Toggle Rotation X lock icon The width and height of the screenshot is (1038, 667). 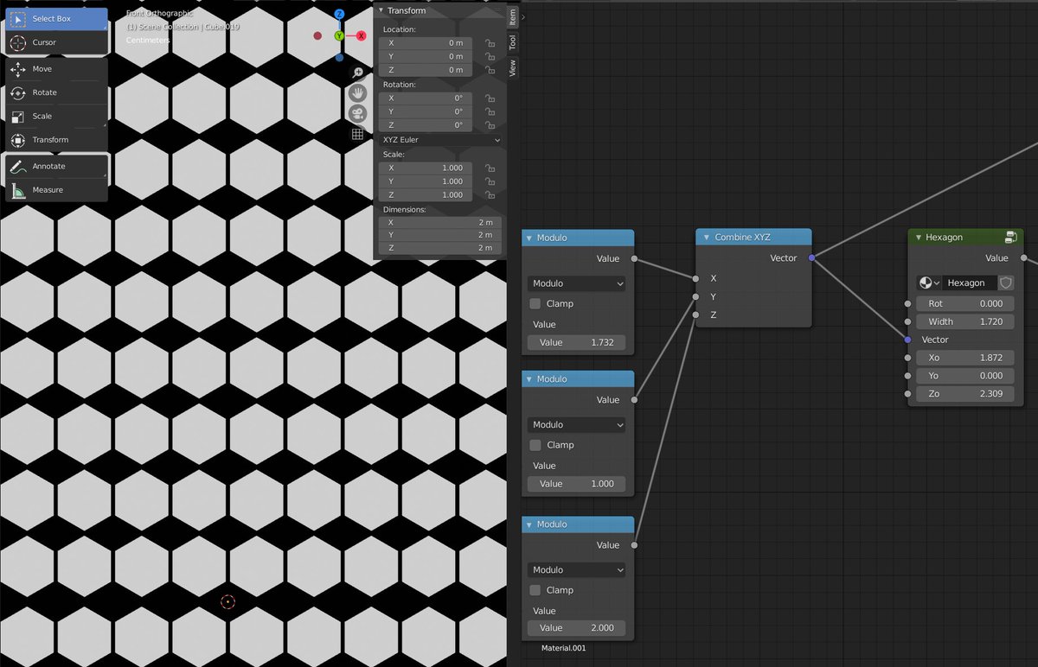pos(490,98)
